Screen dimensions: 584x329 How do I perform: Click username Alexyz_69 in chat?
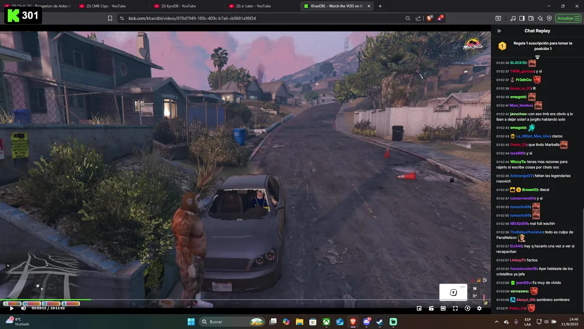tap(525, 300)
